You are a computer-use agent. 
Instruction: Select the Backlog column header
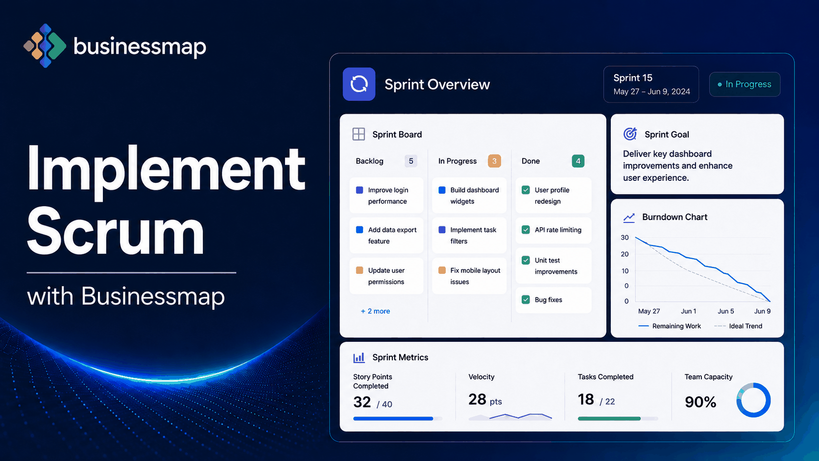point(369,161)
